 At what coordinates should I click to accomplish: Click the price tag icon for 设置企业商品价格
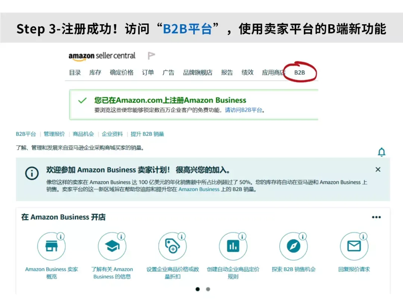172,246
